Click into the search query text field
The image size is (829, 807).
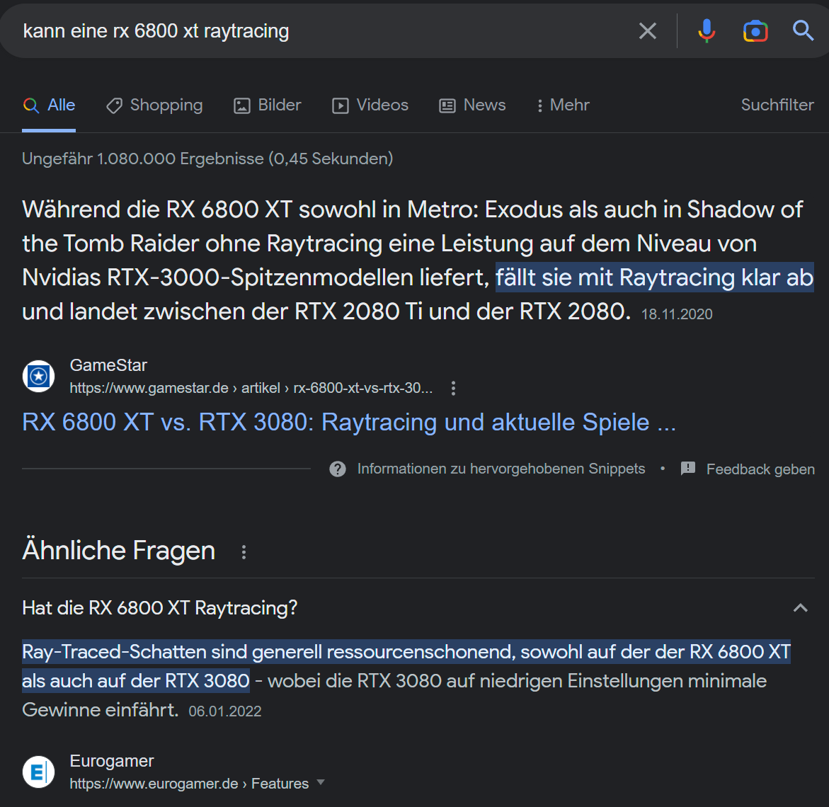(x=317, y=31)
